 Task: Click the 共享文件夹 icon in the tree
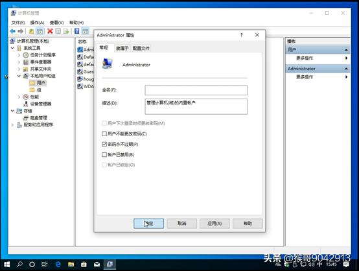click(x=26, y=69)
